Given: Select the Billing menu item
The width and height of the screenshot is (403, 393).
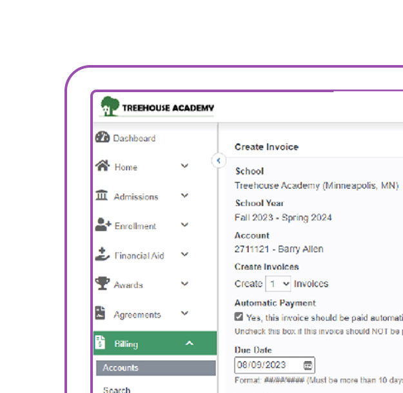Looking at the screenshot, I should click(155, 343).
